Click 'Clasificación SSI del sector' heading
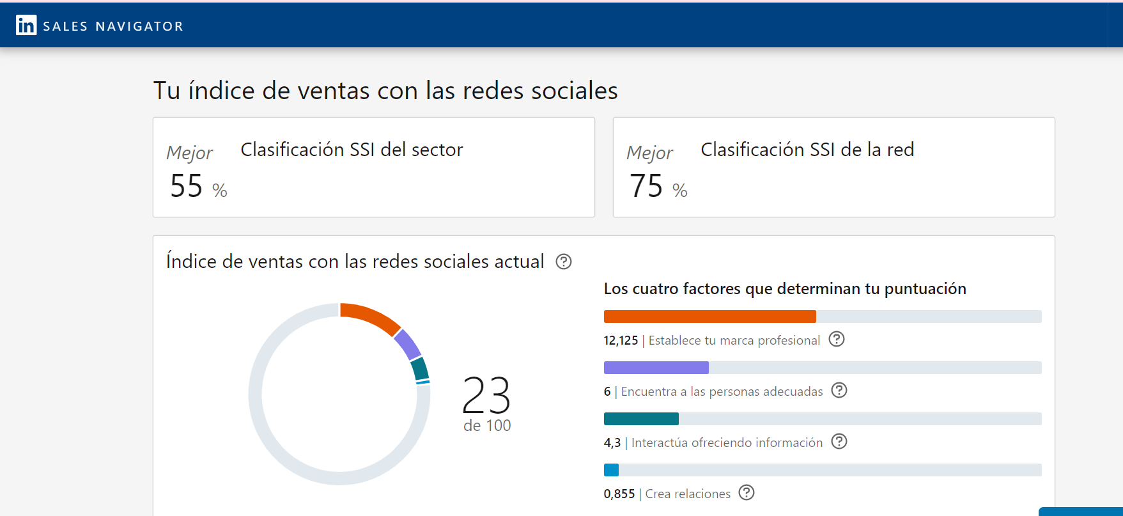This screenshot has width=1123, height=516. tap(352, 150)
